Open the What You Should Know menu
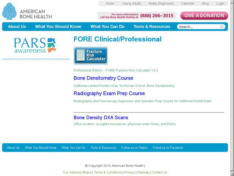 tap(58, 27)
